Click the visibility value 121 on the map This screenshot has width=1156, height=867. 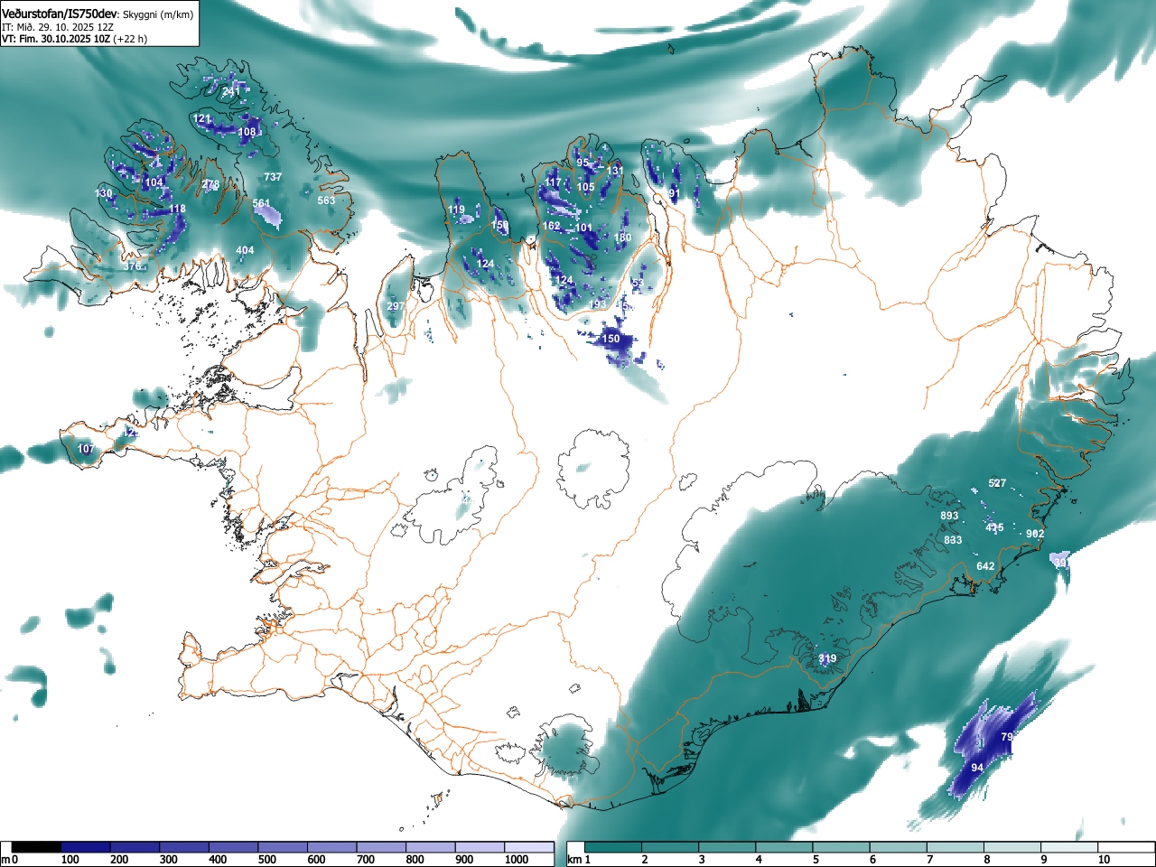(x=202, y=119)
